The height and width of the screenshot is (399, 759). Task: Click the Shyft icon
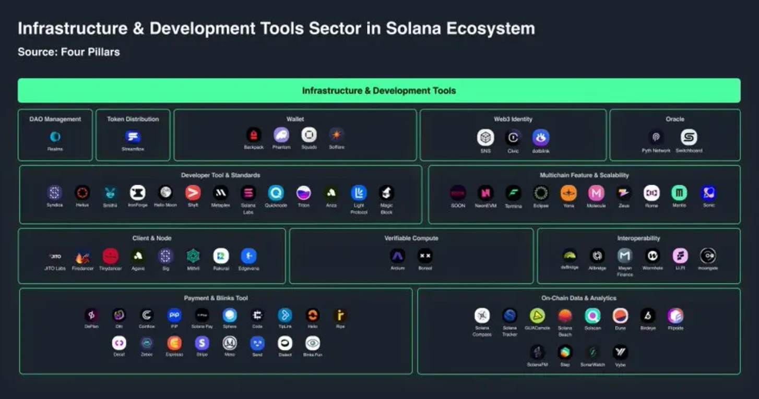pos(193,193)
